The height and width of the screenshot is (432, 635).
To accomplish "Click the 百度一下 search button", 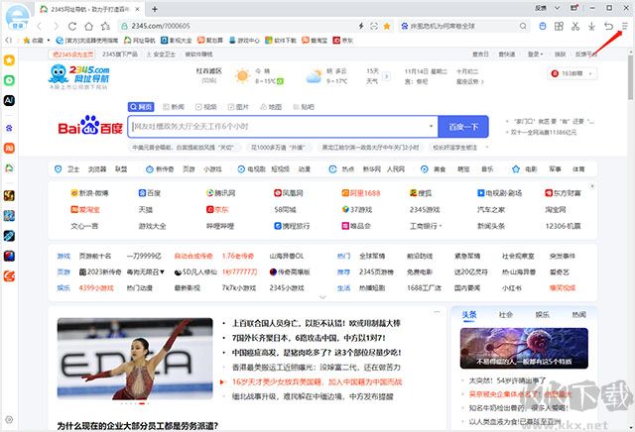I will coord(463,127).
